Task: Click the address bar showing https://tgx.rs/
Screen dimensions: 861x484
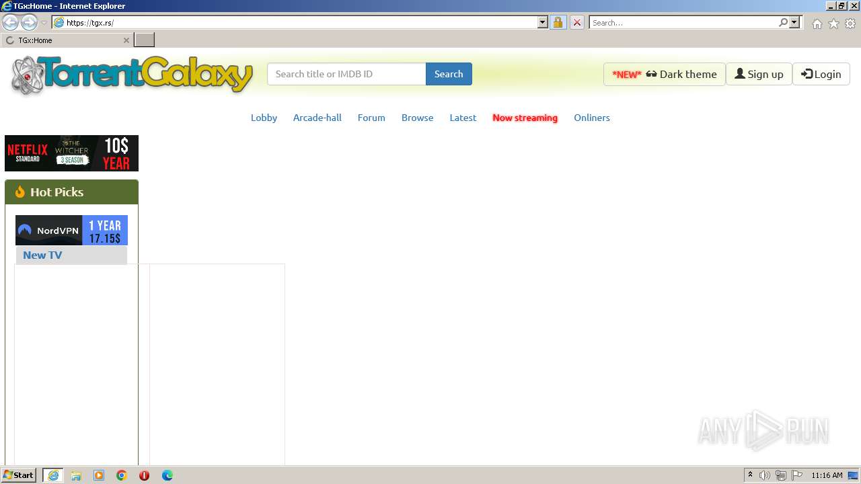Action: click(x=295, y=22)
